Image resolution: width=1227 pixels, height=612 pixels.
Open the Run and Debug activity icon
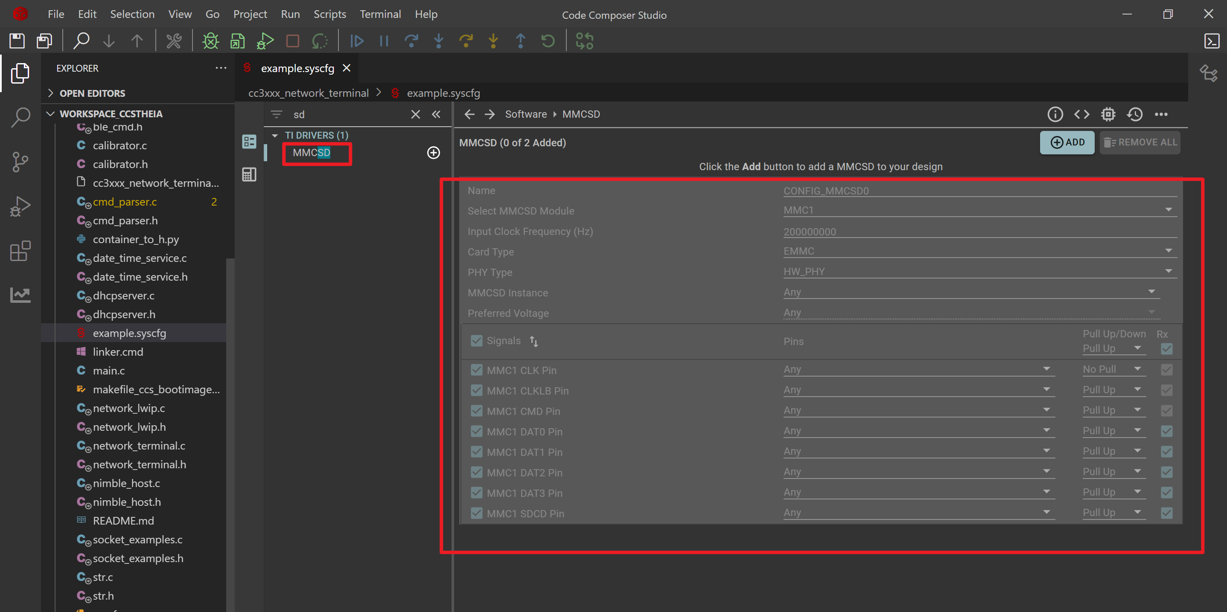(x=20, y=206)
